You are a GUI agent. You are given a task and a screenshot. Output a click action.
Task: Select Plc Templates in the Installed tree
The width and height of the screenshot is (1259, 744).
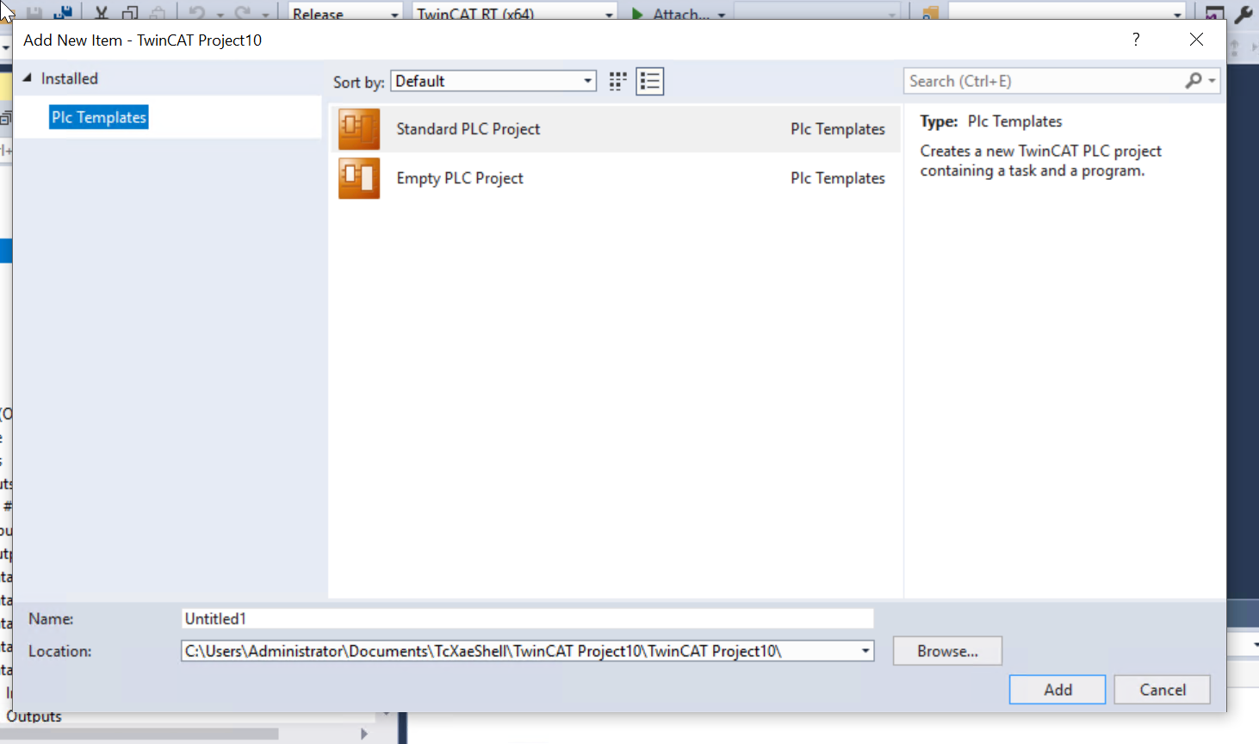point(99,117)
